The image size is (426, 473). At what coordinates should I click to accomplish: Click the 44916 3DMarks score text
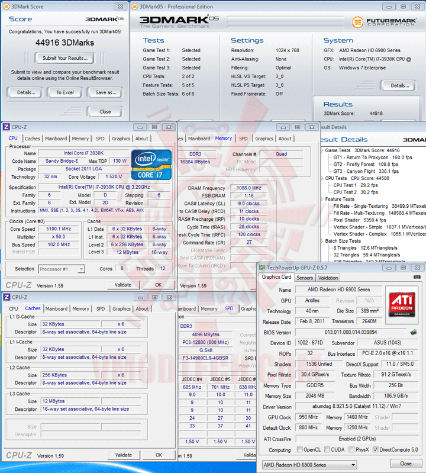[x=64, y=43]
